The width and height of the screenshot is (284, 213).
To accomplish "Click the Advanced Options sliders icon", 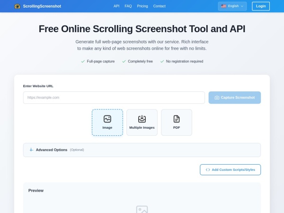I will (31, 150).
